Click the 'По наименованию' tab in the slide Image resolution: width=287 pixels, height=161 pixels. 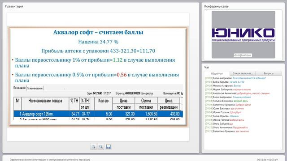point(35,88)
